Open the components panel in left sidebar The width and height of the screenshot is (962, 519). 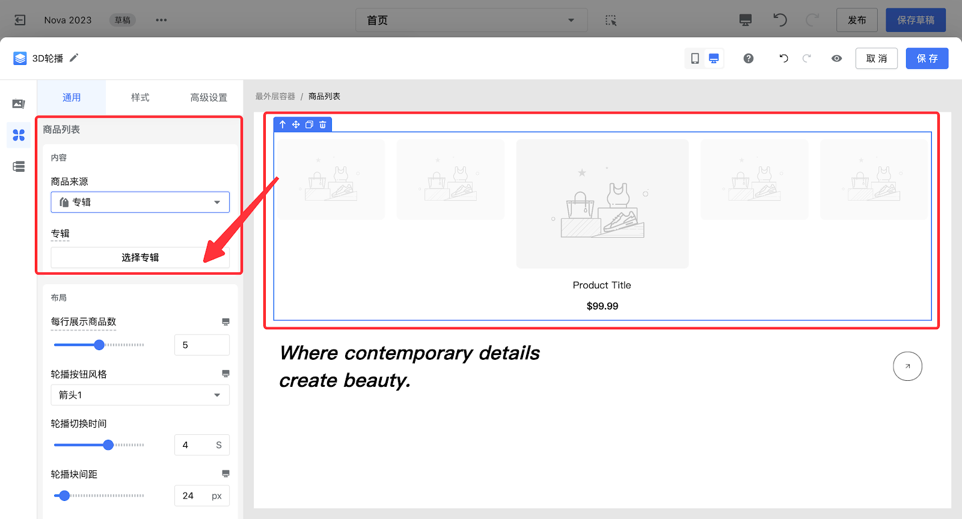[x=19, y=135]
